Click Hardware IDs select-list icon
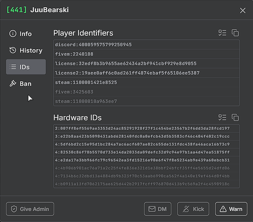 (x=222, y=117)
